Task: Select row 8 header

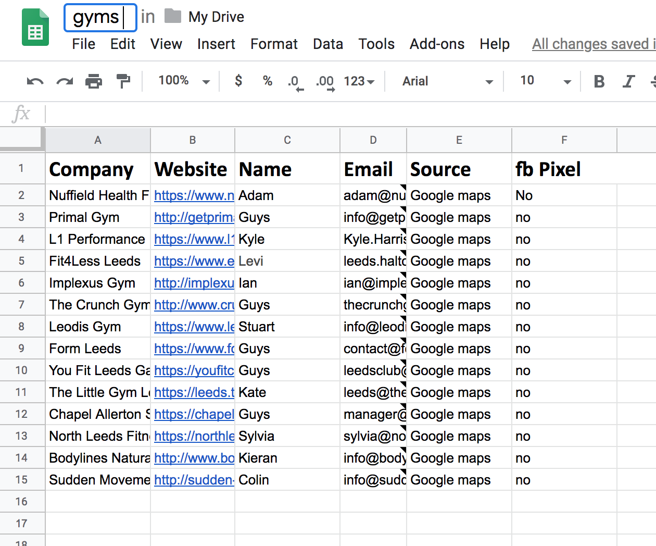Action: coord(22,327)
